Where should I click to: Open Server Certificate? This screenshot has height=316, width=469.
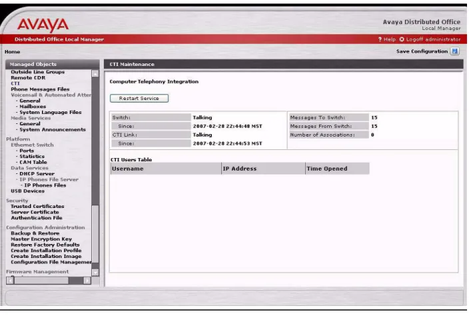pos(35,212)
